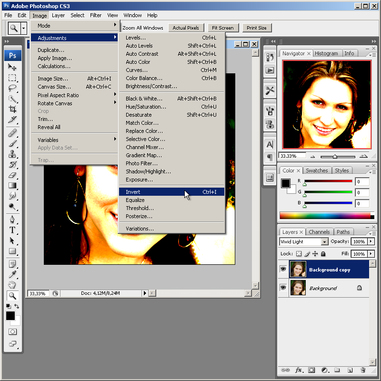Hide the Background copy layer
The height and width of the screenshot is (381, 381).
(283, 269)
